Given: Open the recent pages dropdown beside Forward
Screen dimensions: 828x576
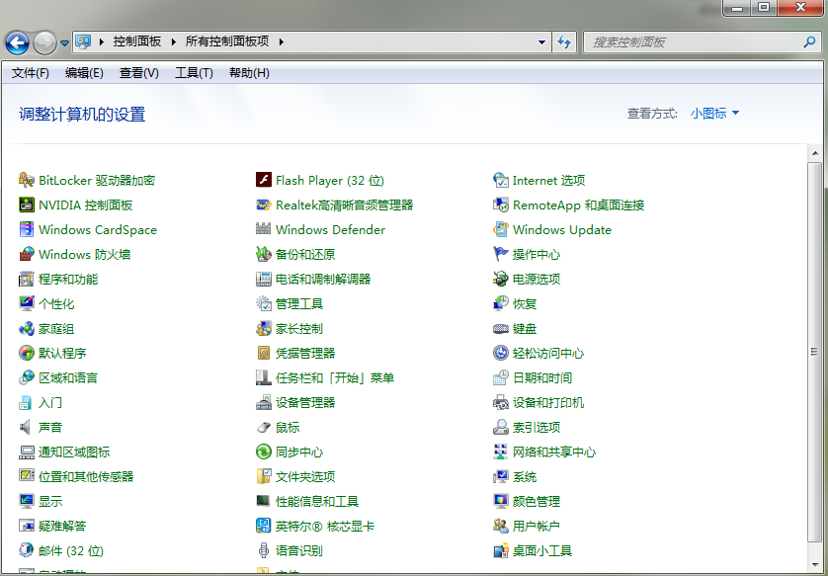Looking at the screenshot, I should pos(64,43).
